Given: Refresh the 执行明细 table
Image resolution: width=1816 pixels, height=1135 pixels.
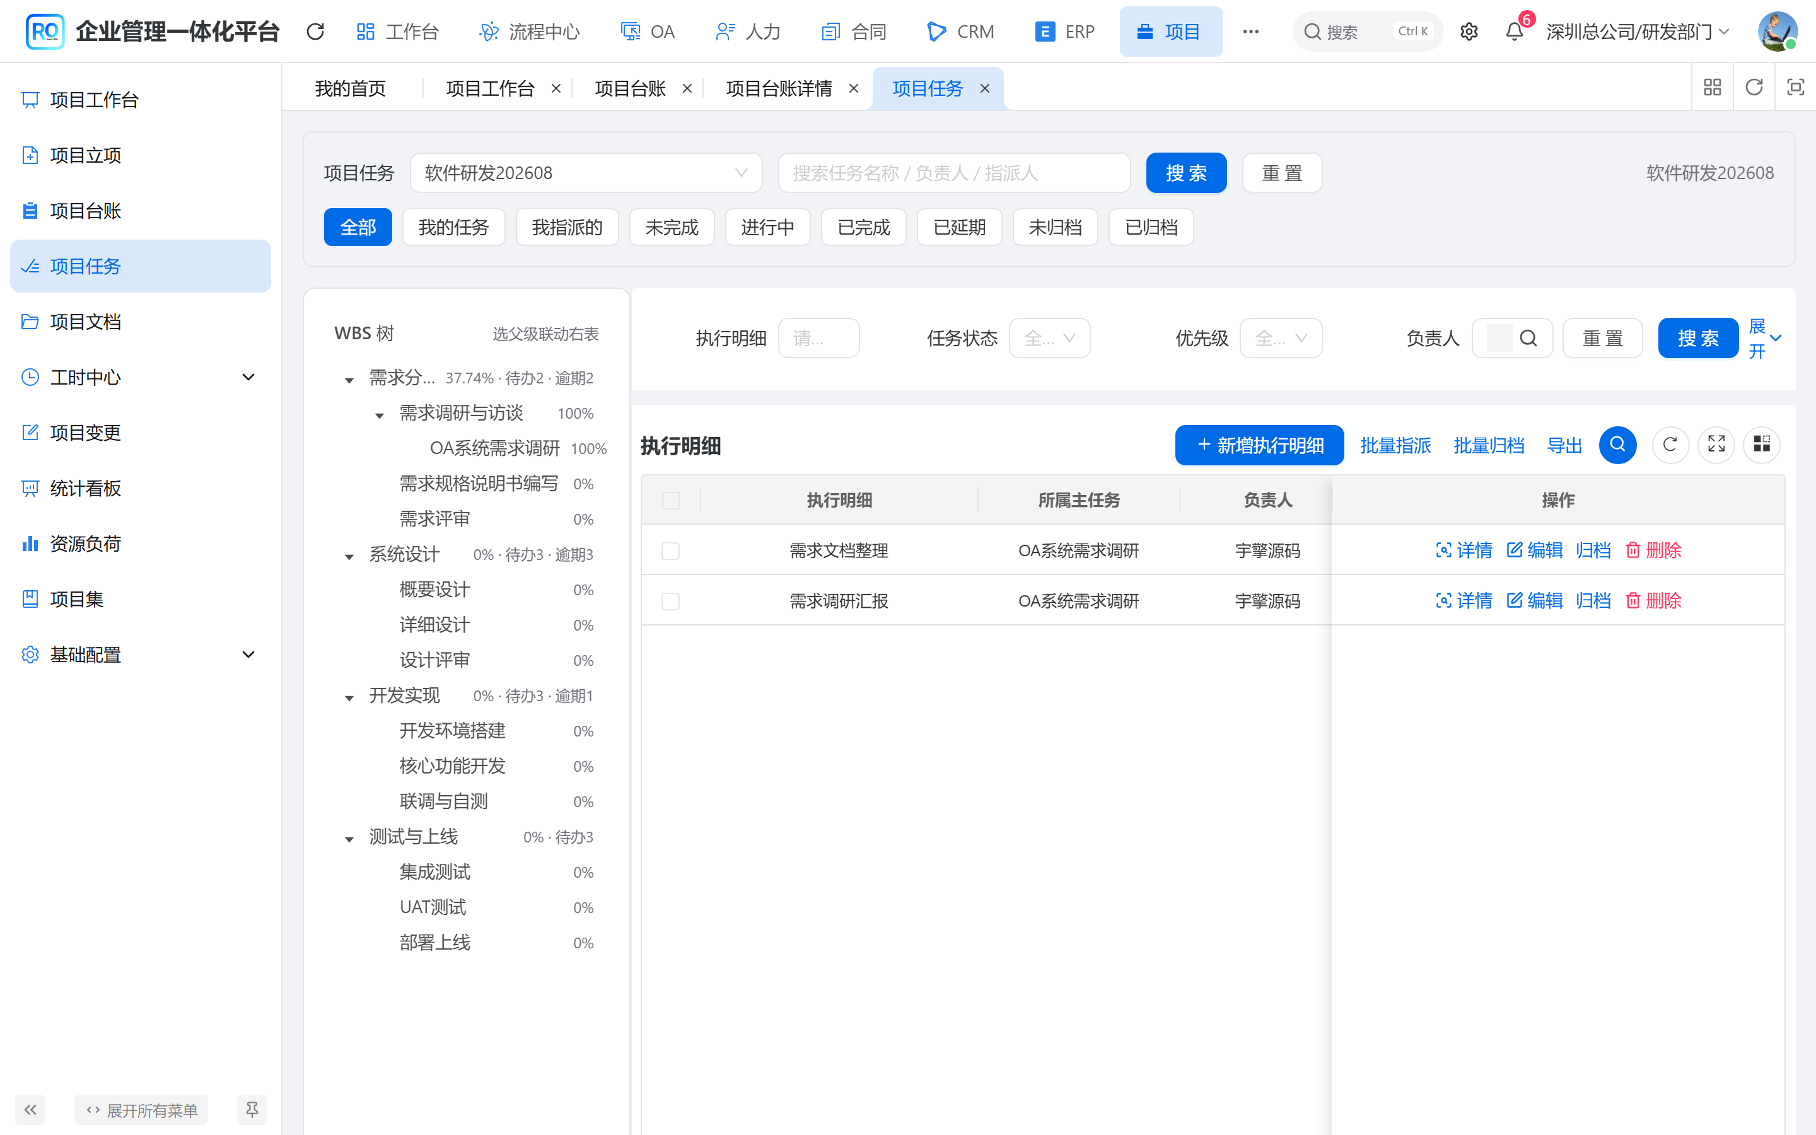Looking at the screenshot, I should coord(1670,445).
